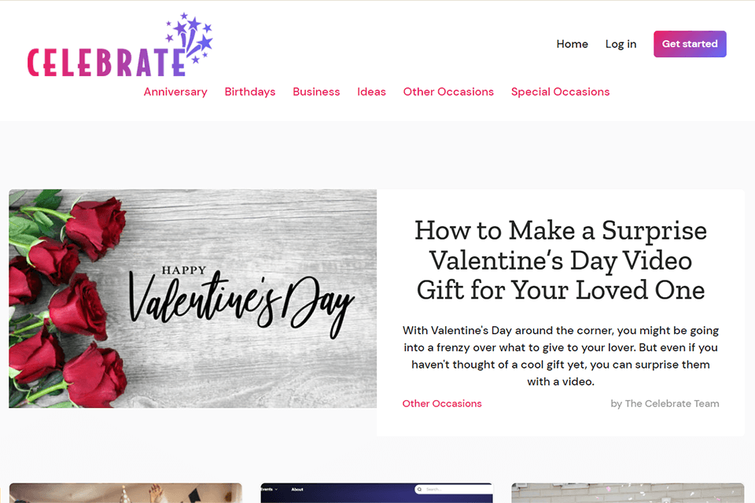Open the Anniversary category
755x503 pixels.
point(175,92)
